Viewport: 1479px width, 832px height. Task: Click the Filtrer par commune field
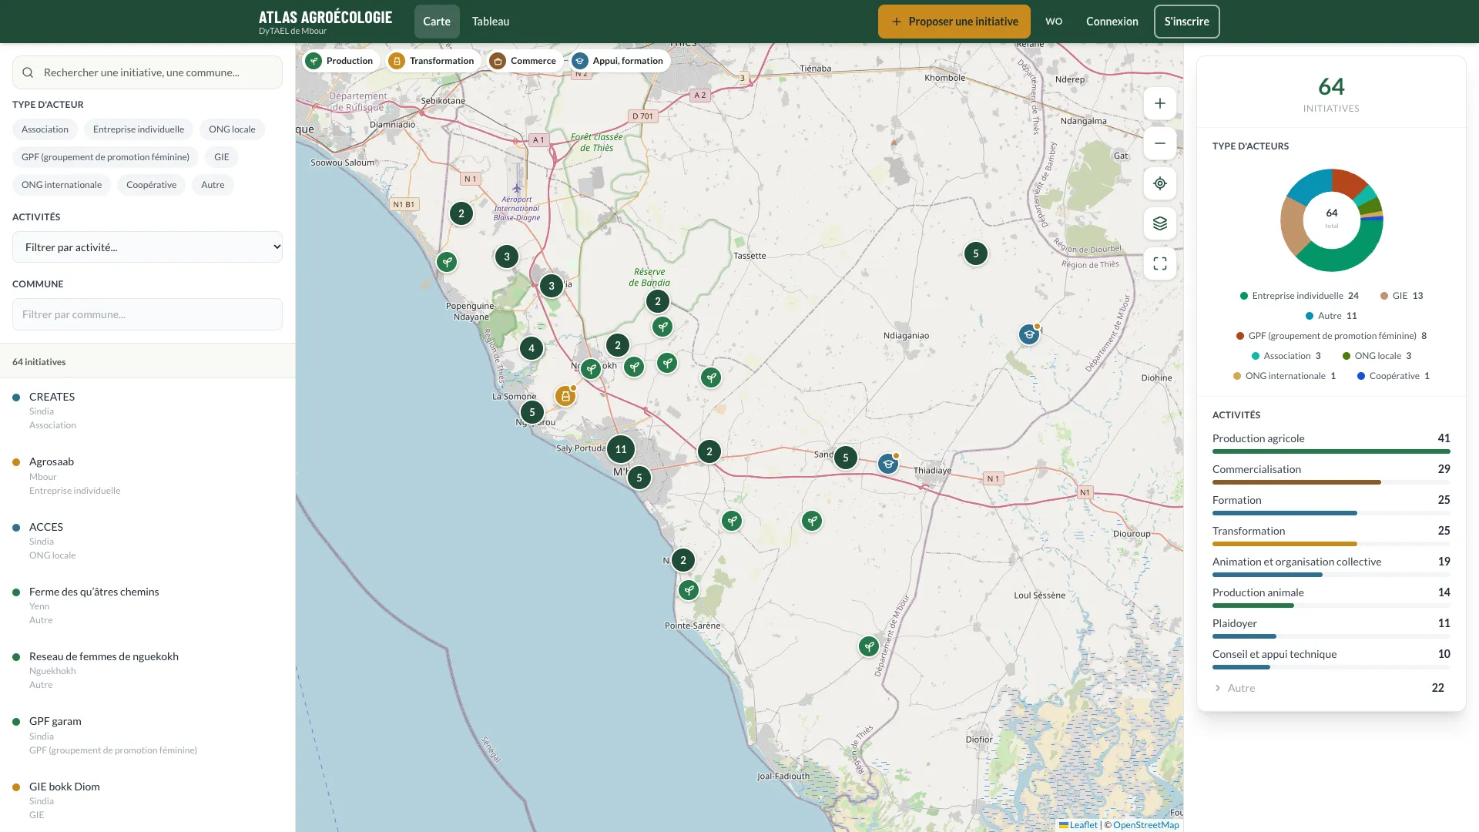147,314
